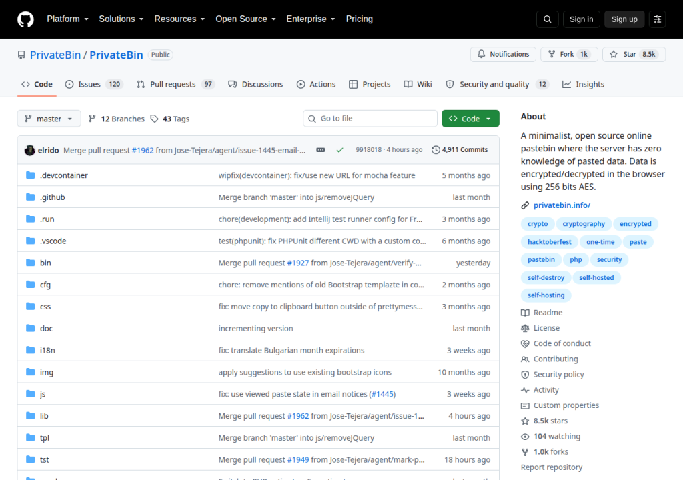Click the 4,911 Commits link

(x=460, y=150)
